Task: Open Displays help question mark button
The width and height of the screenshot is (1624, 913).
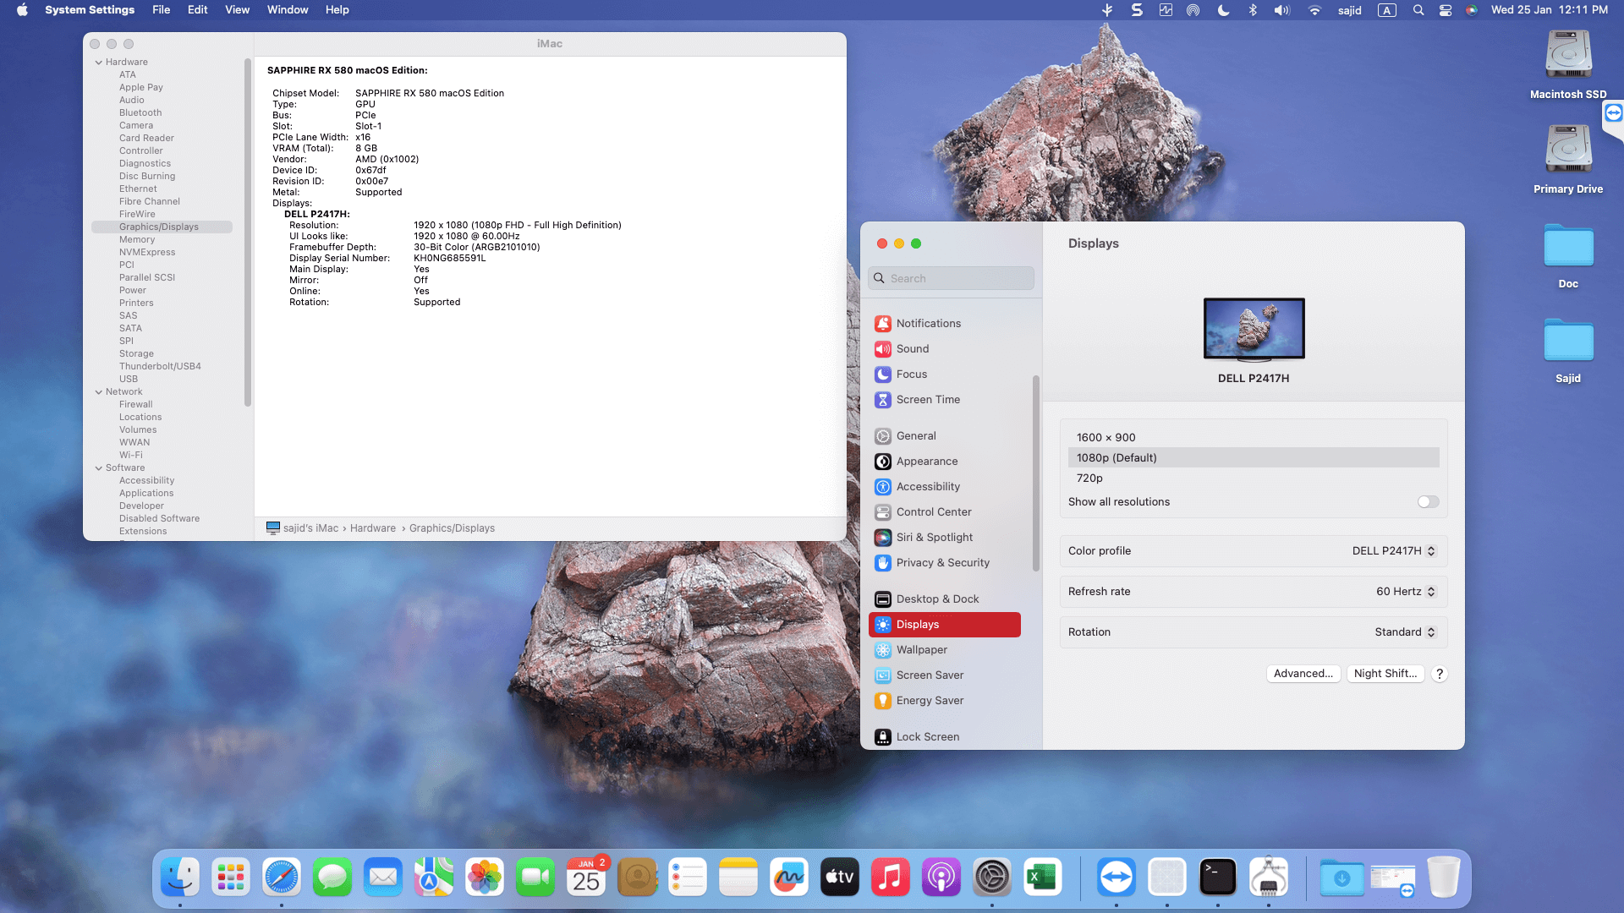Action: point(1440,674)
